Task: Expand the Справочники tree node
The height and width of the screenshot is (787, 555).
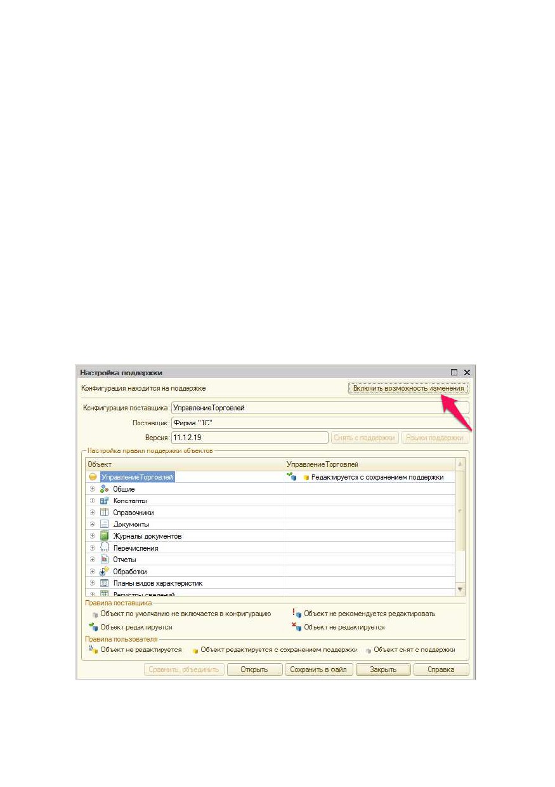Action: pyautogui.click(x=92, y=513)
